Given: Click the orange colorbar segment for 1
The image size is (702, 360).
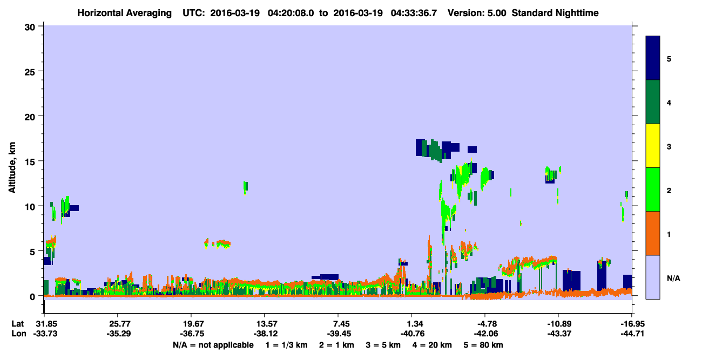Looking at the screenshot, I should (653, 233).
